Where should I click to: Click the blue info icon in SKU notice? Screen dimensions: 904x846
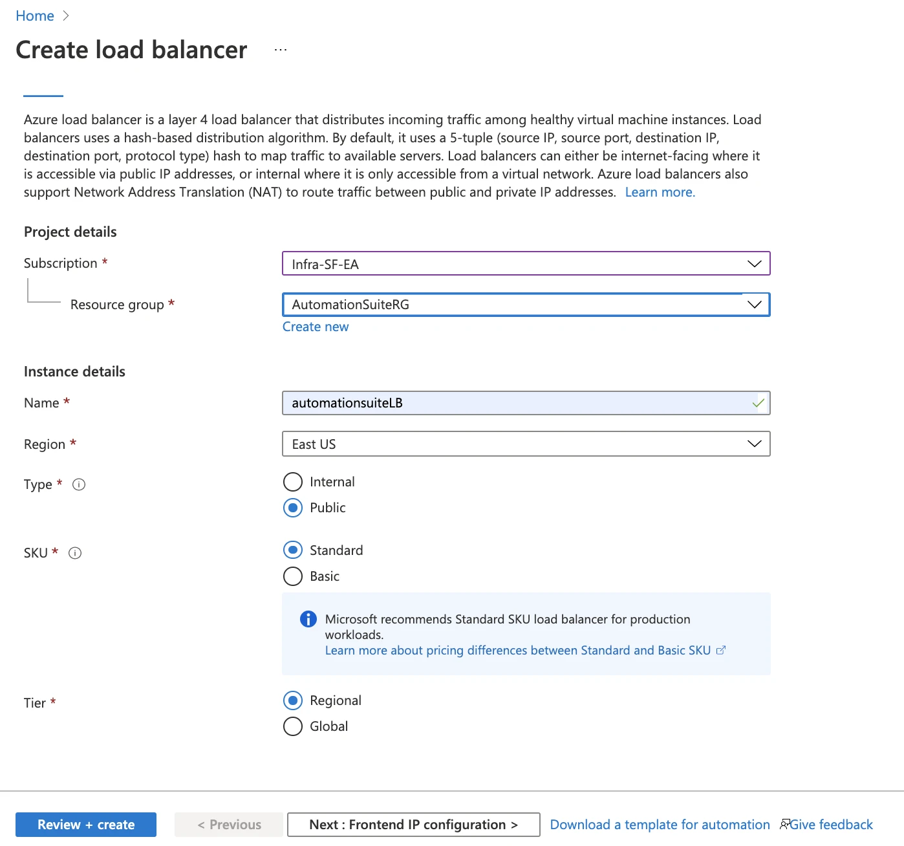point(308,619)
